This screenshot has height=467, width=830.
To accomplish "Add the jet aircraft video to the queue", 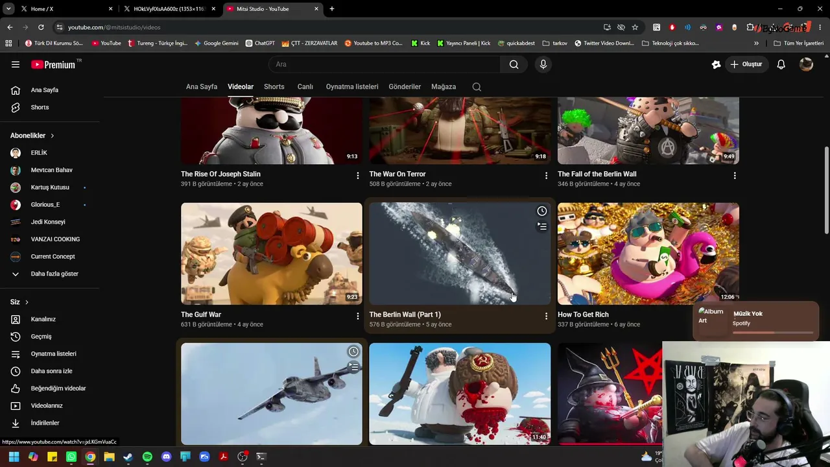I will tap(353, 367).
